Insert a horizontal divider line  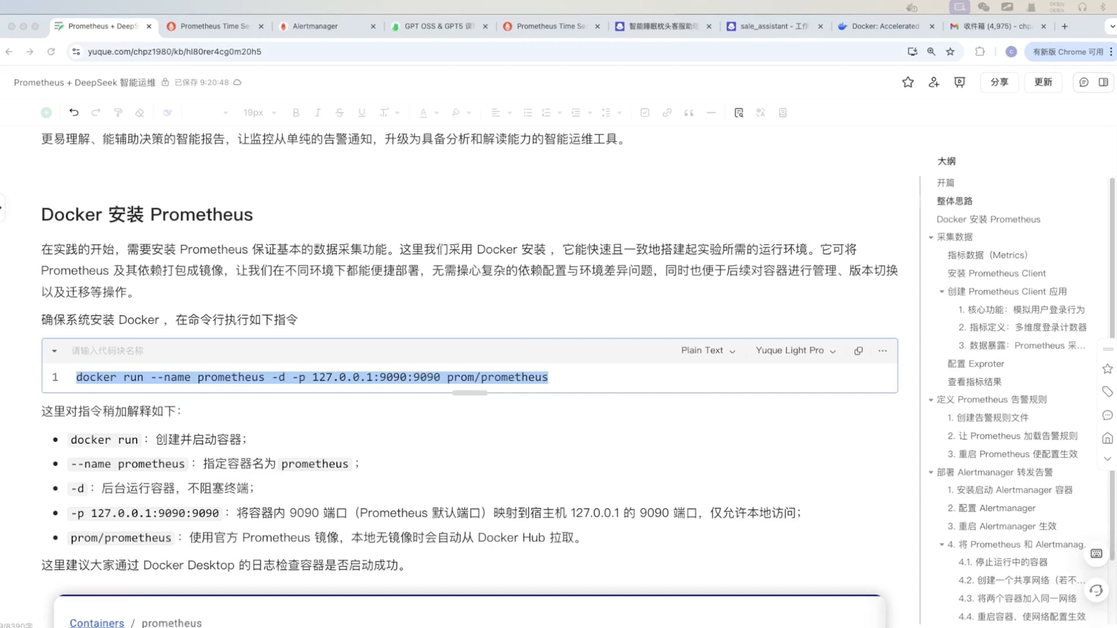click(711, 112)
